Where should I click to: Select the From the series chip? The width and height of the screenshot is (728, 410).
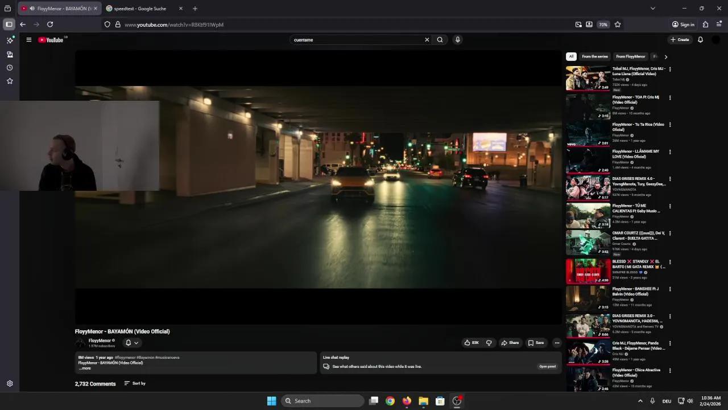click(595, 56)
